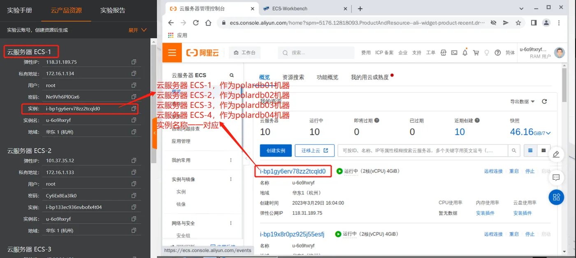Open instance i-bp1gy6erv78zz2tcqld0 link

tap(293, 171)
